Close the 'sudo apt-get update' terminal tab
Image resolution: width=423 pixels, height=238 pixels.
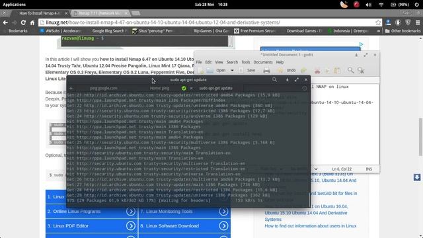(x=191, y=88)
